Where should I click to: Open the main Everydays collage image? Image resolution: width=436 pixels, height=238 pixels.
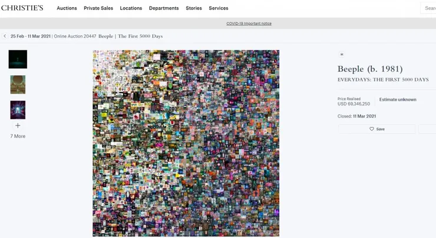click(x=186, y=143)
